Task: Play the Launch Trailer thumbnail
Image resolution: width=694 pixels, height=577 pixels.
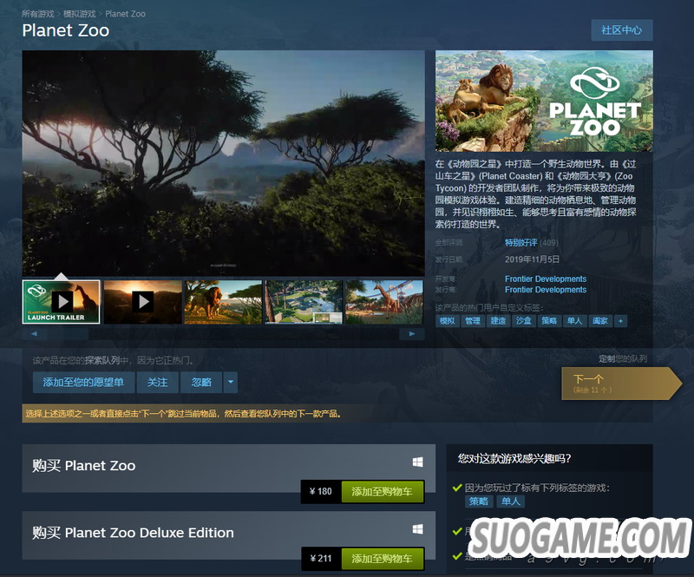Action: [x=61, y=302]
